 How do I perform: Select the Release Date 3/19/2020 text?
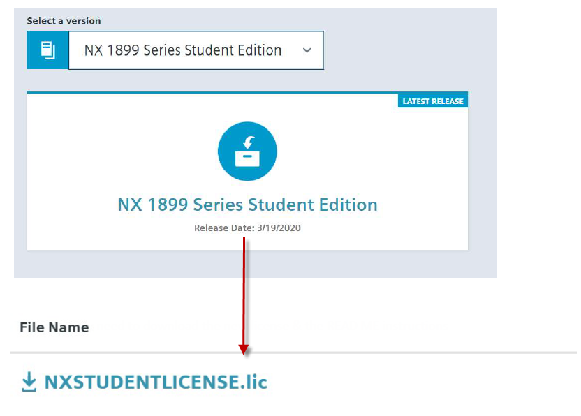click(x=247, y=228)
